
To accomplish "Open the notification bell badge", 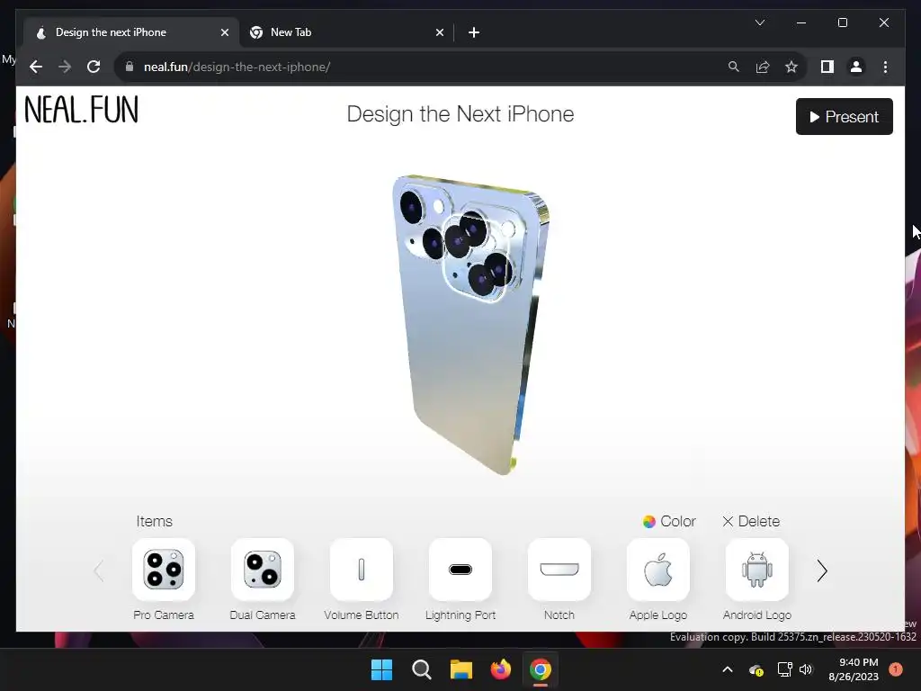I will click(x=895, y=669).
